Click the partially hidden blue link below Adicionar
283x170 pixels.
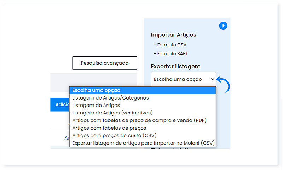(x=67, y=138)
